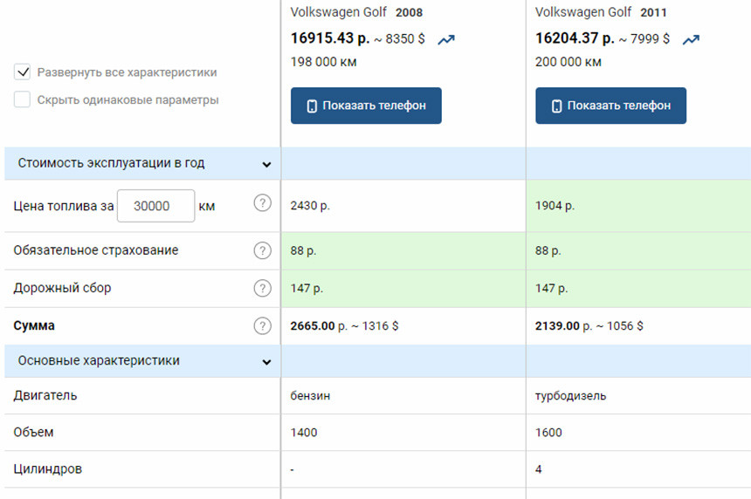Click mileage 200 000 км
This screenshot has width=751, height=499.
pos(568,62)
